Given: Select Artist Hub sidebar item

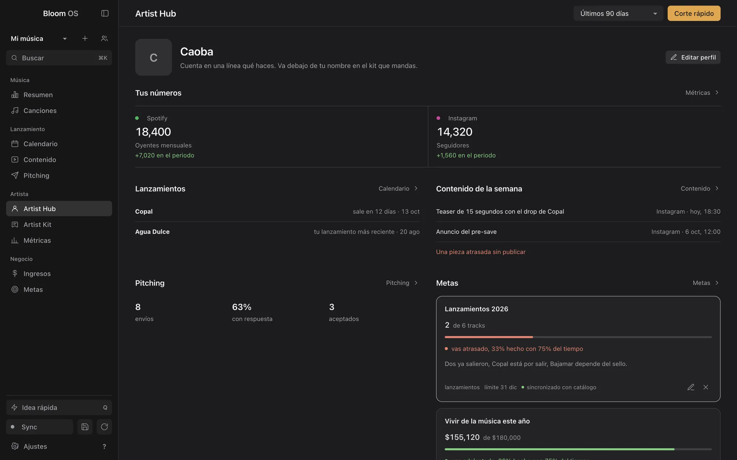Looking at the screenshot, I should [59, 209].
